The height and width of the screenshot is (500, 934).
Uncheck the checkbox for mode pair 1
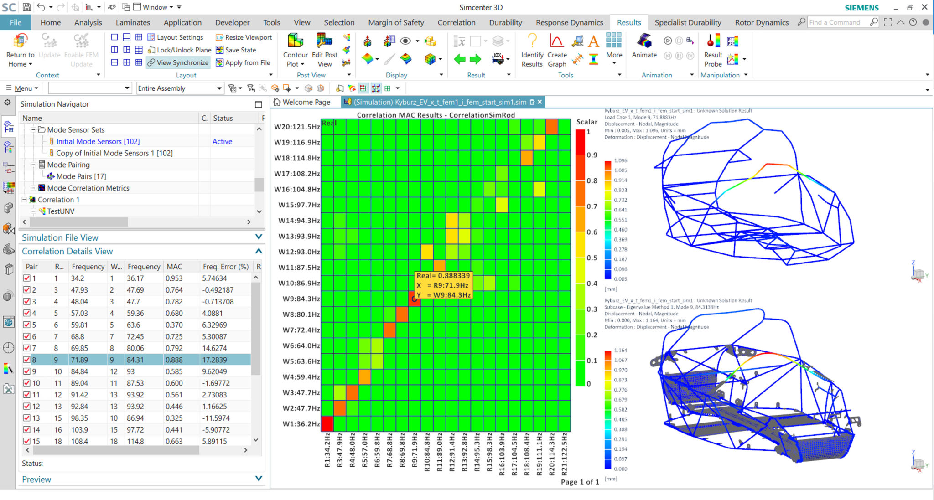pos(27,278)
